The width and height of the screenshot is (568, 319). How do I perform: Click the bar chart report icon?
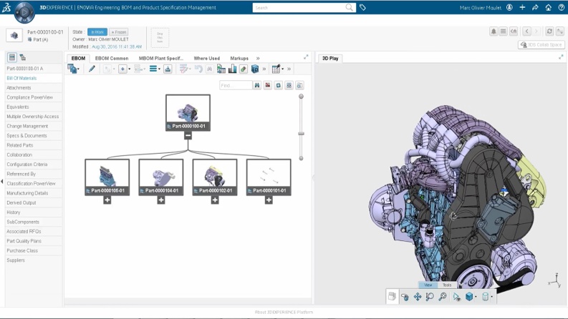[232, 69]
